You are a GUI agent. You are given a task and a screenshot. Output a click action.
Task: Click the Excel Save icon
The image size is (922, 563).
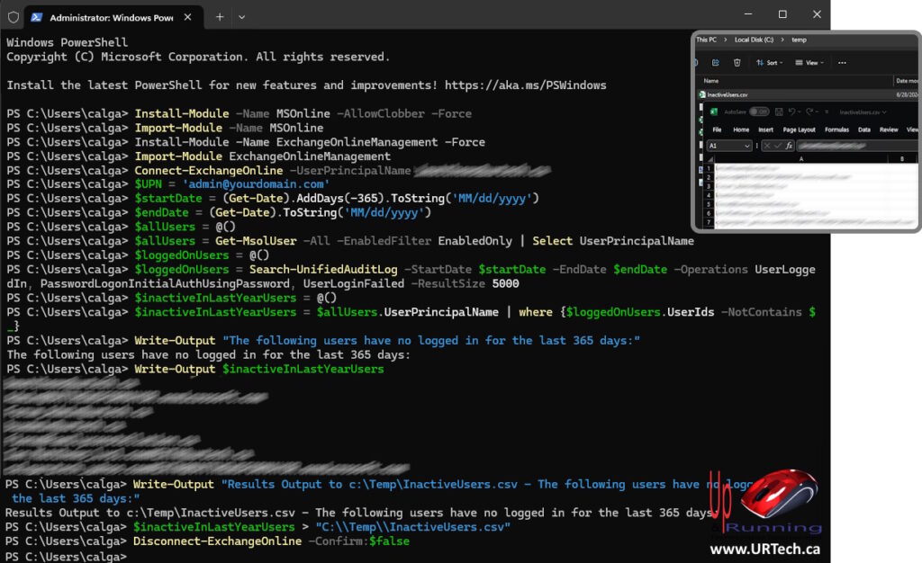[780, 112]
